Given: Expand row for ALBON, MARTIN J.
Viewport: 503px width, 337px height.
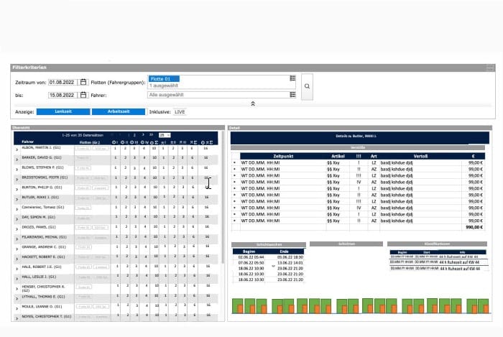Looking at the screenshot, I should 17,149.
